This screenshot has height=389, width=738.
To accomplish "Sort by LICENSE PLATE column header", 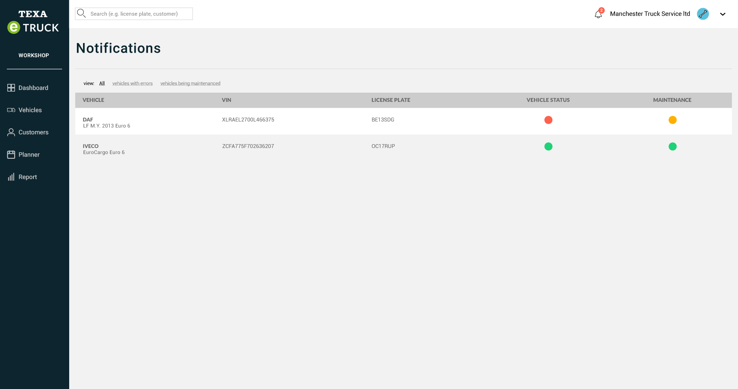I will click(391, 100).
